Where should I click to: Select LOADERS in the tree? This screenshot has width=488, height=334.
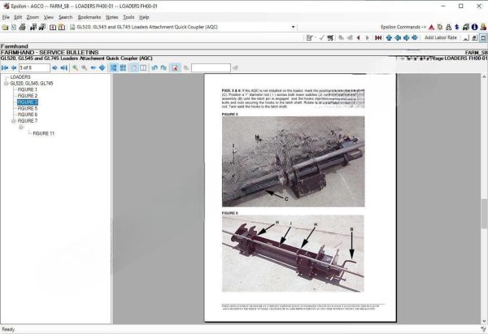20,77
